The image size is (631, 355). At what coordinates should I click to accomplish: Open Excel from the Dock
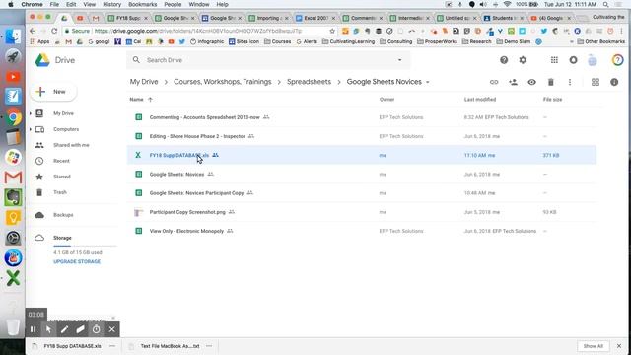(13, 278)
